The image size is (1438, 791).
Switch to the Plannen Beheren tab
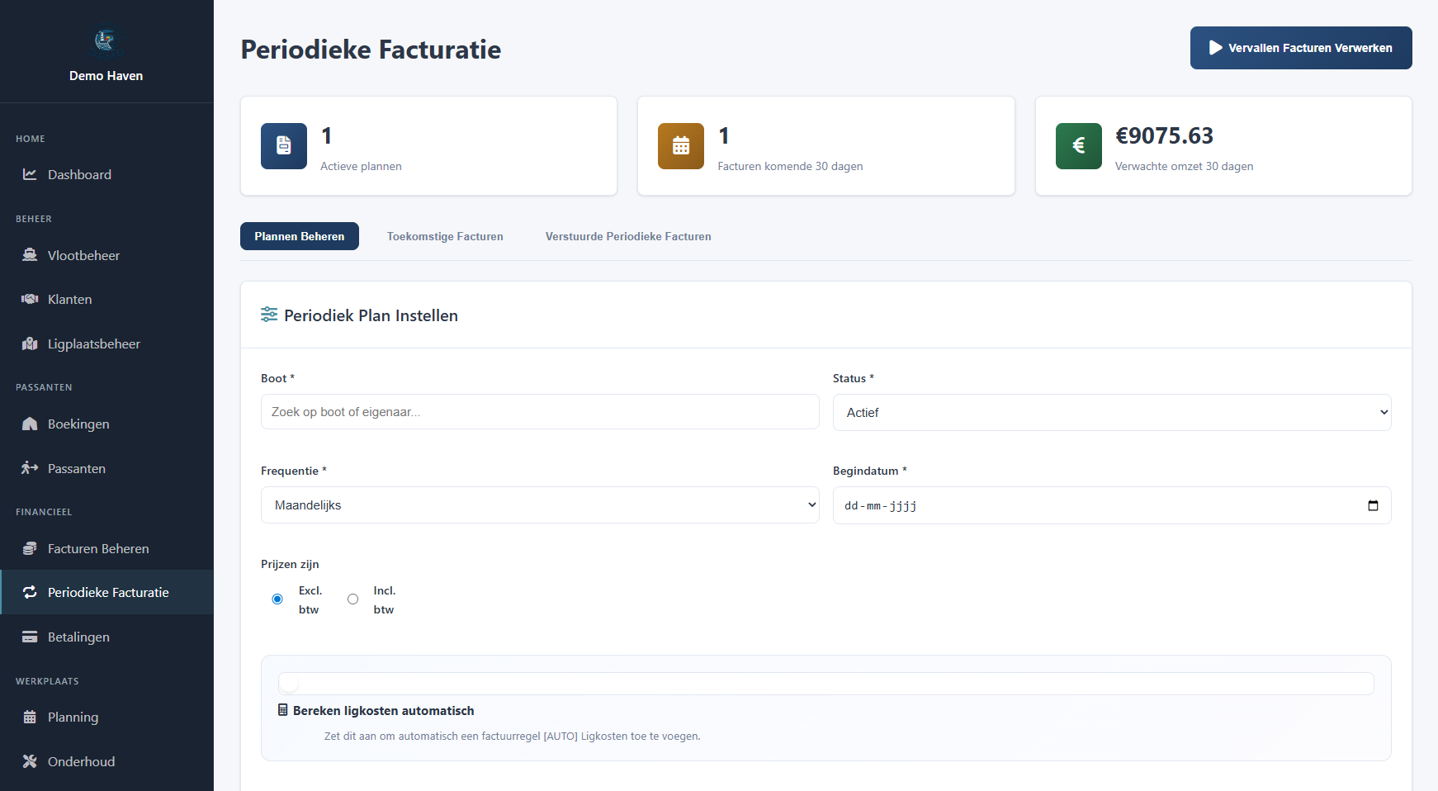pos(300,236)
